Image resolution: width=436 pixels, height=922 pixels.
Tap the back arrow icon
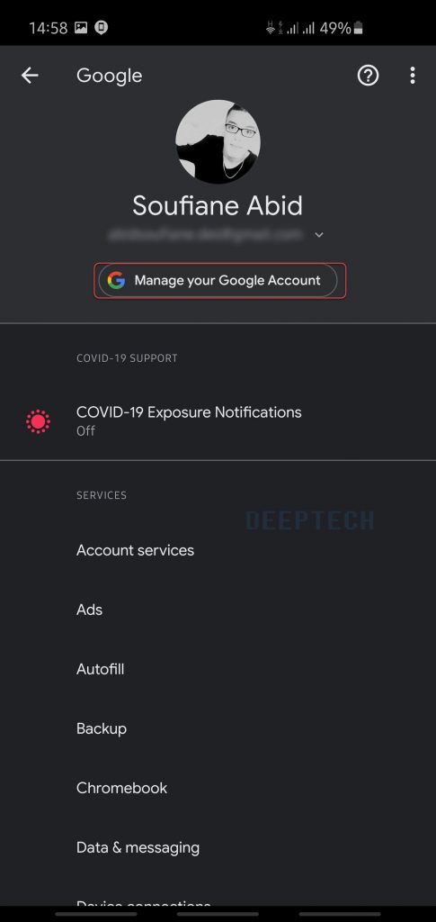coord(30,76)
